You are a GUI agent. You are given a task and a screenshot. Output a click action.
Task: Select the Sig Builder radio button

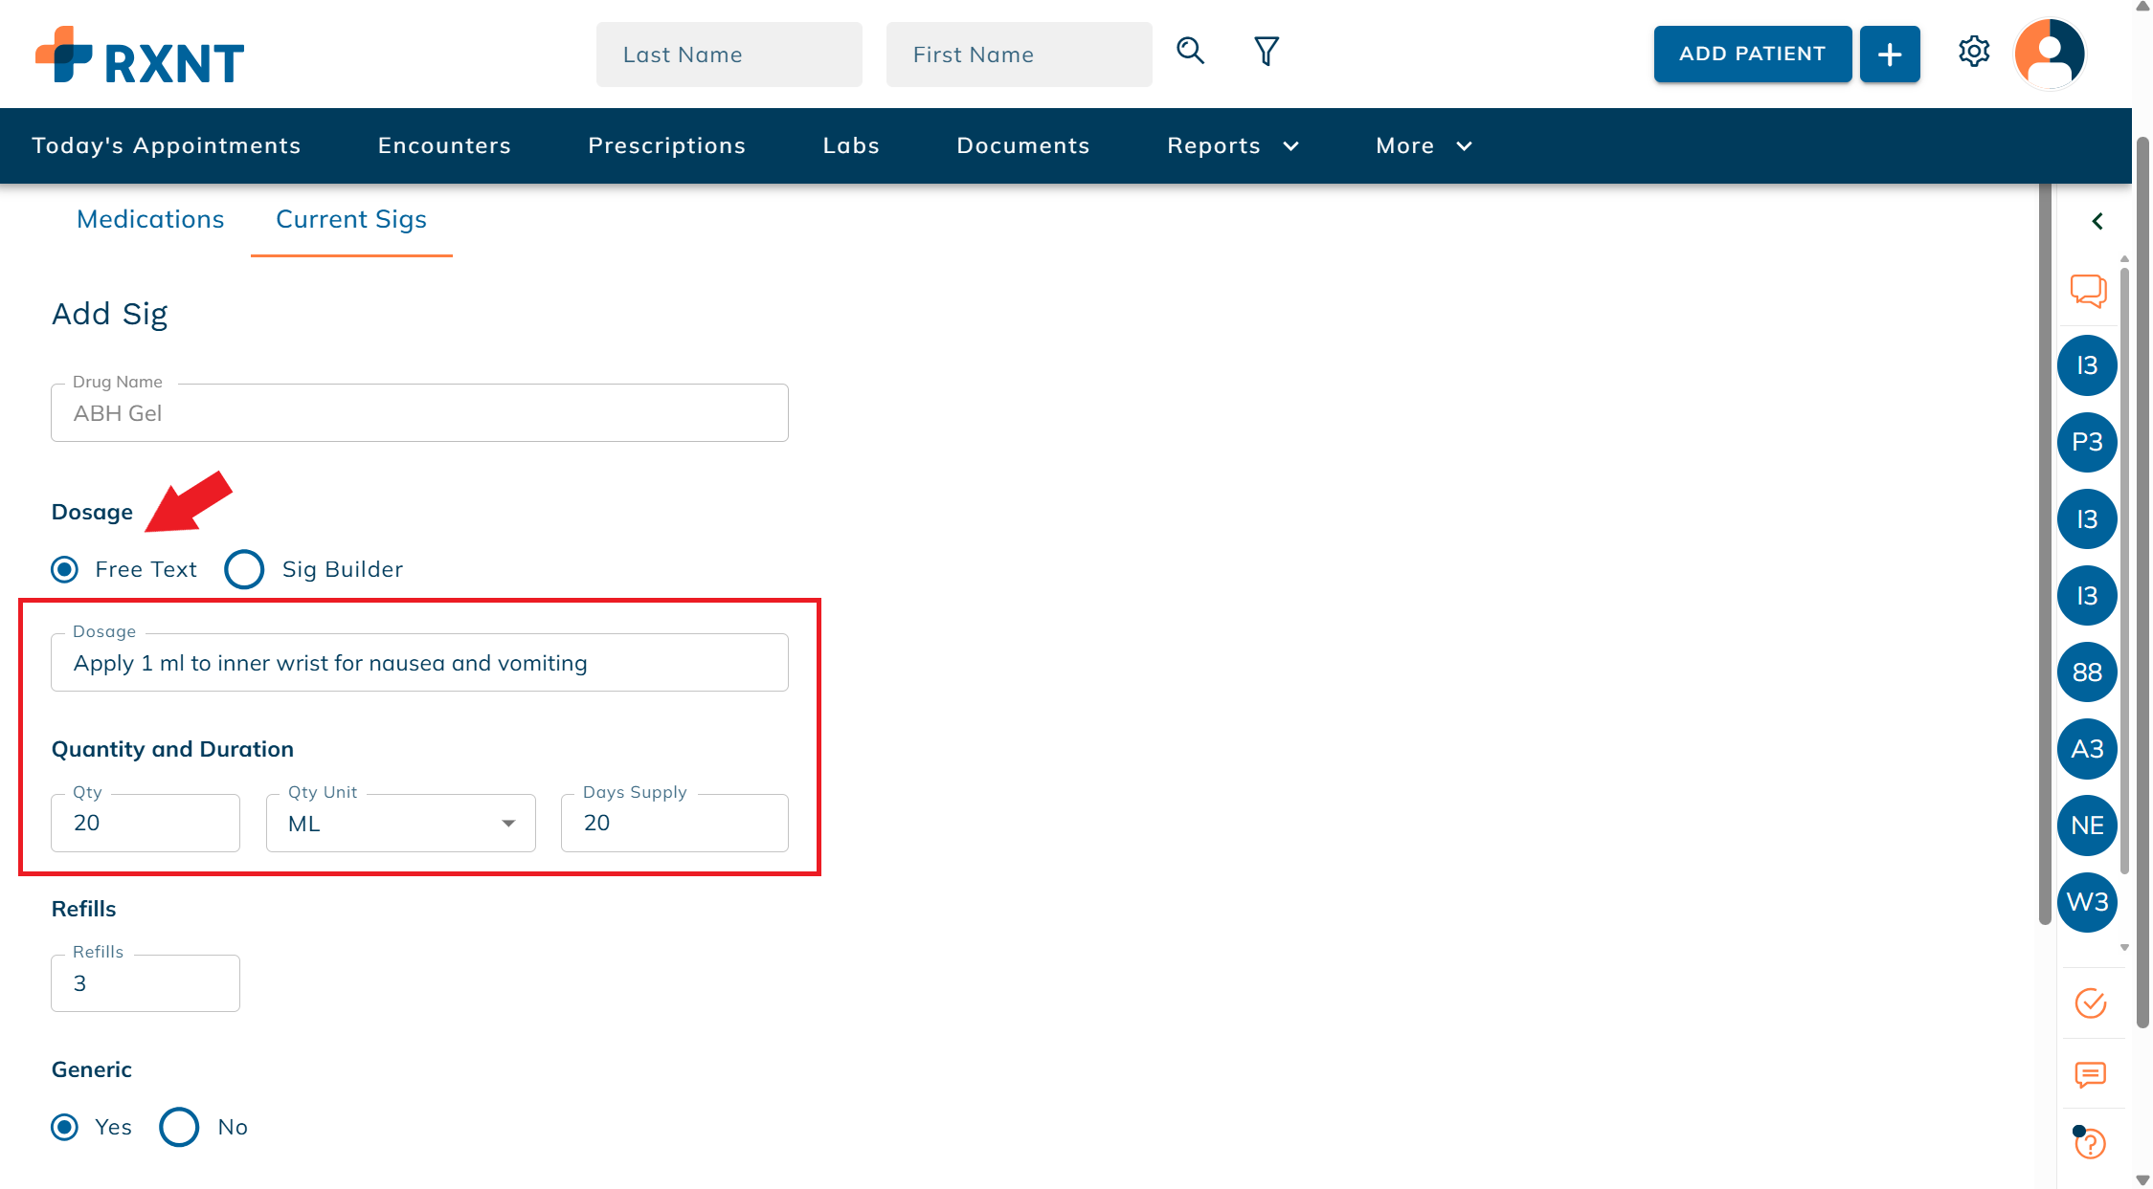click(x=244, y=569)
